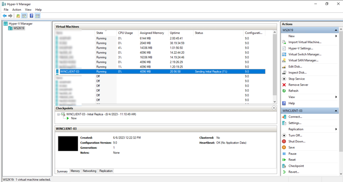Collapse the Checkpoints pane with round chevron
Image resolution: width=343 pixels, height=182 pixels.
[x=274, y=108]
